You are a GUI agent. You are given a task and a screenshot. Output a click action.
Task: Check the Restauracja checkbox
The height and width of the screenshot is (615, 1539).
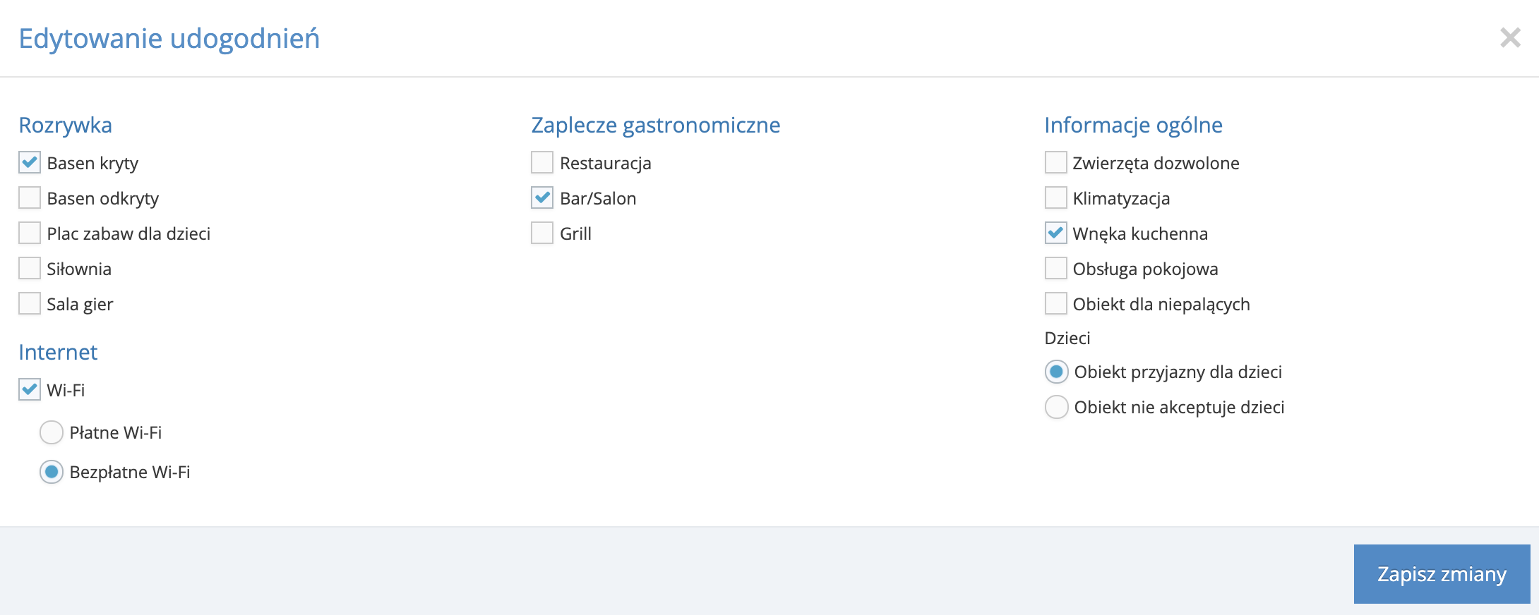542,162
